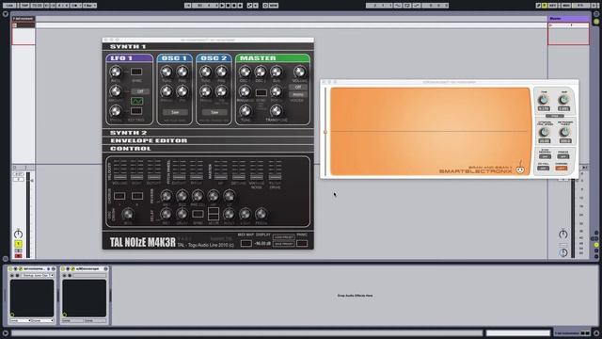Select the LFO 1 sine waveform selector
This screenshot has height=339, width=602.
point(136,101)
